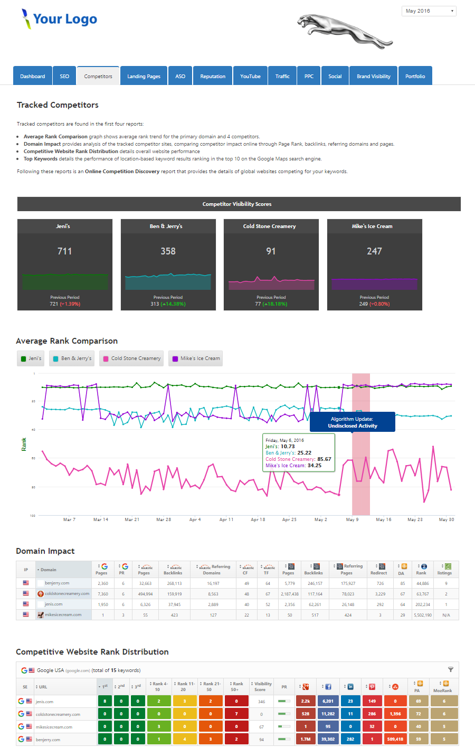
Task: Sort by Facebook shares column icon
Action: (x=328, y=686)
